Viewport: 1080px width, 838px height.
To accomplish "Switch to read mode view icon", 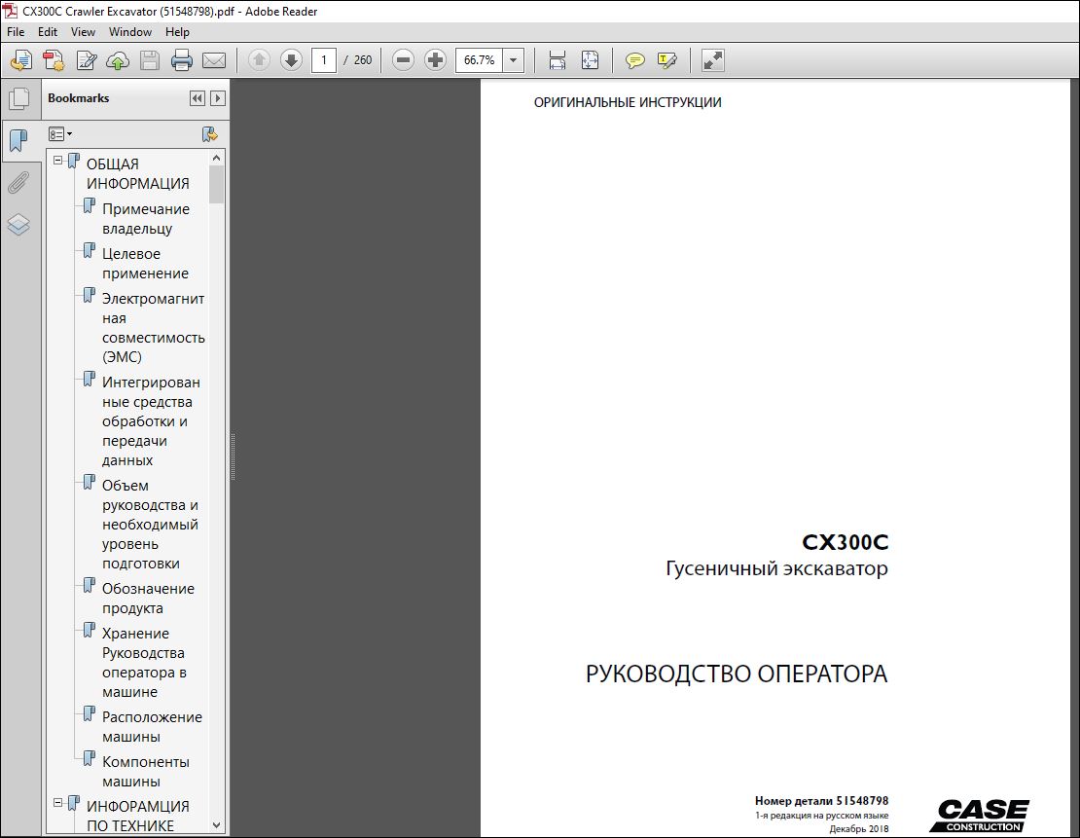I will 712,60.
